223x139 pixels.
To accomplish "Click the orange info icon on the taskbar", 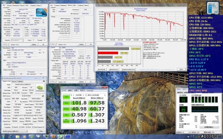I will point(54,137).
